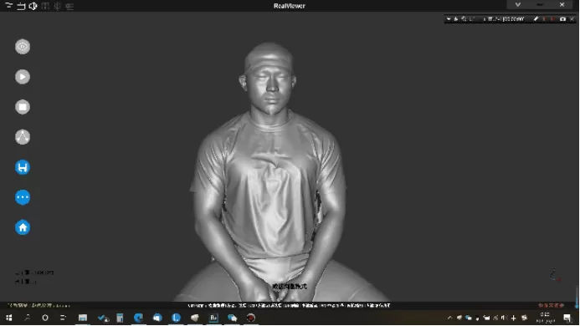The width and height of the screenshot is (580, 326).
Task: Save the model with the blue disk icon
Action: 23,167
